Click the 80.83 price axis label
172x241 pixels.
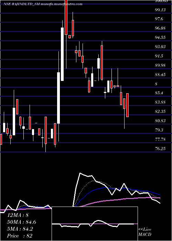pos(160,121)
